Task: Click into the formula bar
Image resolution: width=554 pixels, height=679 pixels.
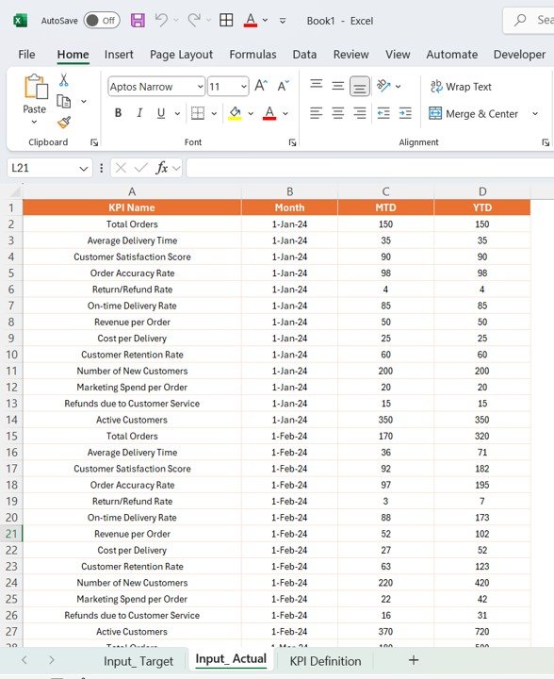Action: 370,168
